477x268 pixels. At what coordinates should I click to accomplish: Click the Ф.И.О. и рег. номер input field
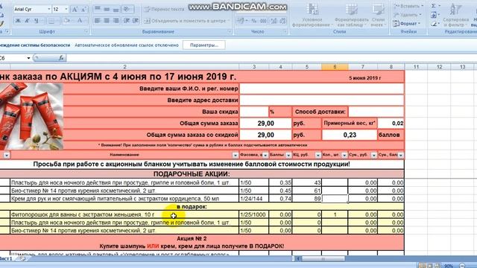[321, 89]
